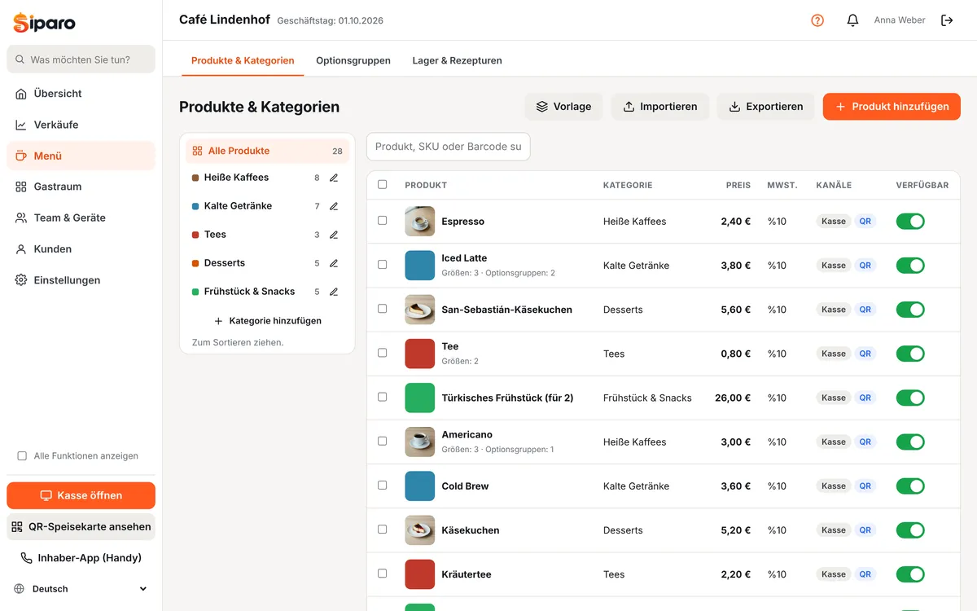Tick the checkbox for Iced Latte

(x=383, y=265)
